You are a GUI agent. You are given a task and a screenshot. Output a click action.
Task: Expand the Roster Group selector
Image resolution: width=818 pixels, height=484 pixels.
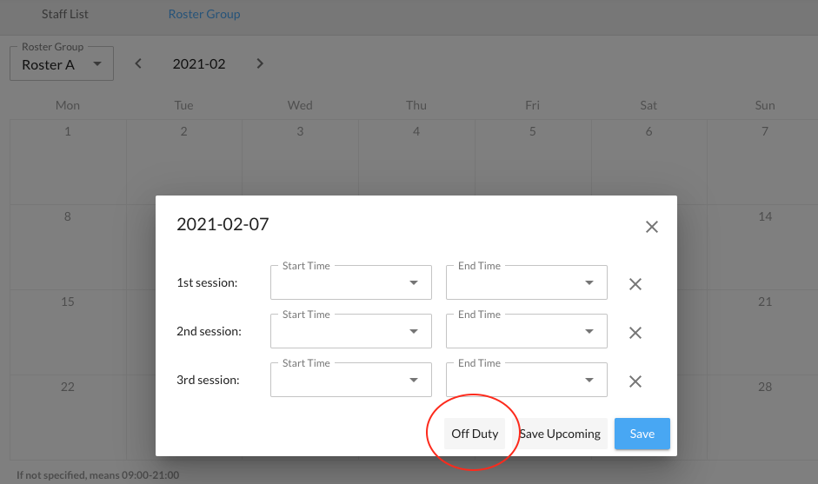tap(62, 64)
